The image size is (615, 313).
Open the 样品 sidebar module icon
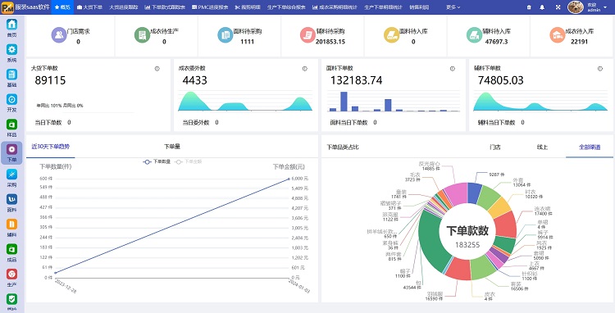[11, 125]
